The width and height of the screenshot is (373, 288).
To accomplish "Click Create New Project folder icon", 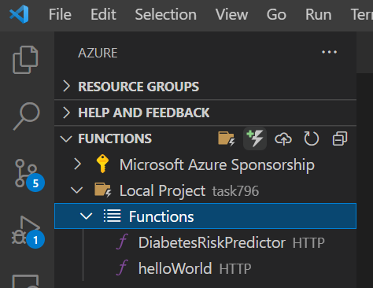I will 227,138.
